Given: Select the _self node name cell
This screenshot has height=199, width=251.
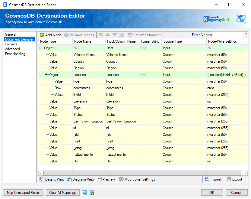Looking at the screenshot, I should 89,141.
